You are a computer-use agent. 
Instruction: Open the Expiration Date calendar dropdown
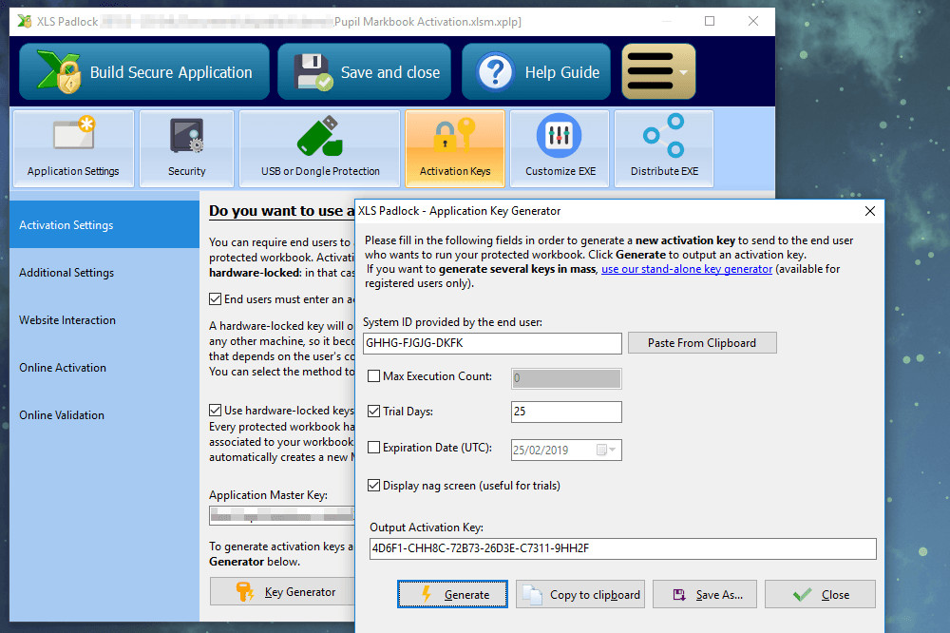[x=606, y=450]
